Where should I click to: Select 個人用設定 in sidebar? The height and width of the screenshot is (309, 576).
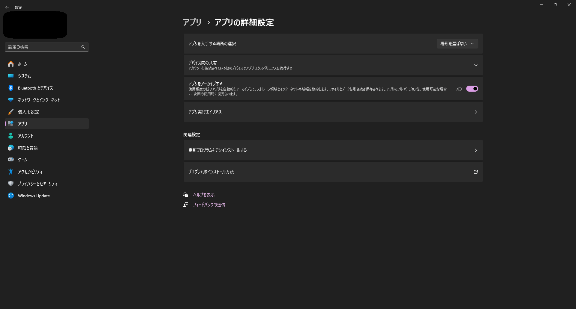click(47, 112)
